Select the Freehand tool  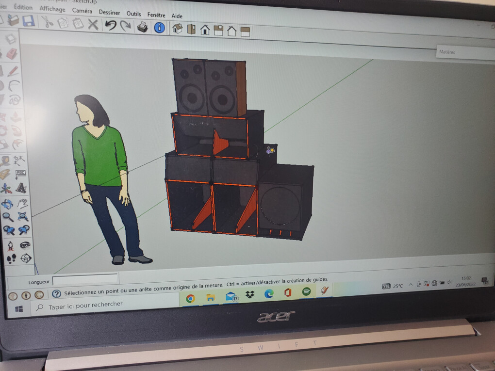15,100
